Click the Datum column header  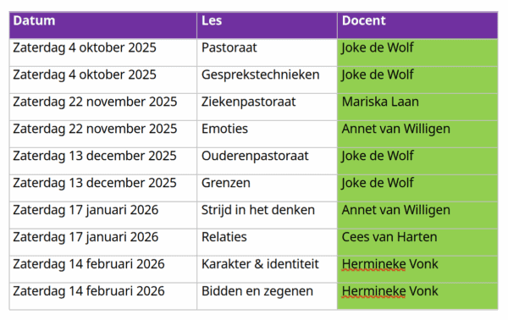coord(103,25)
